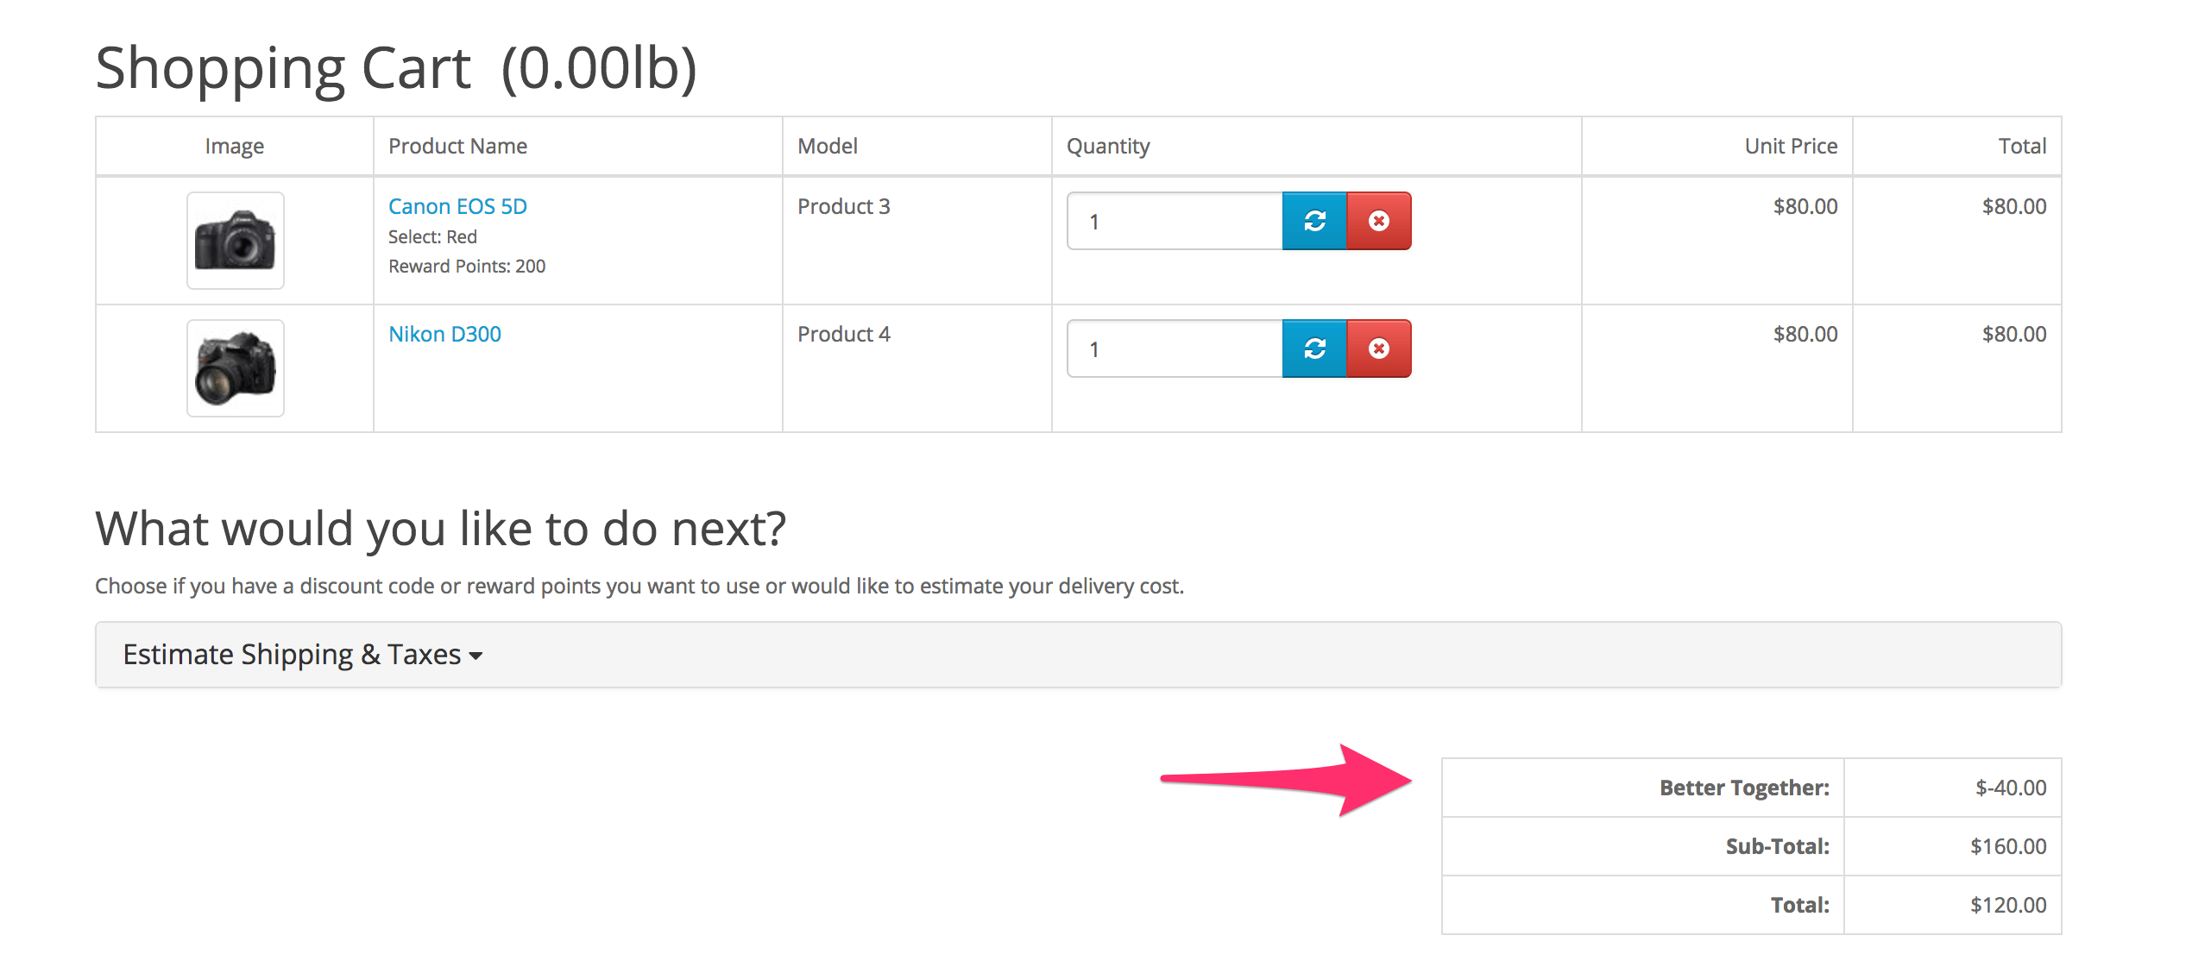Click the Sub-Total label
The image size is (2211, 973).
[1777, 846]
